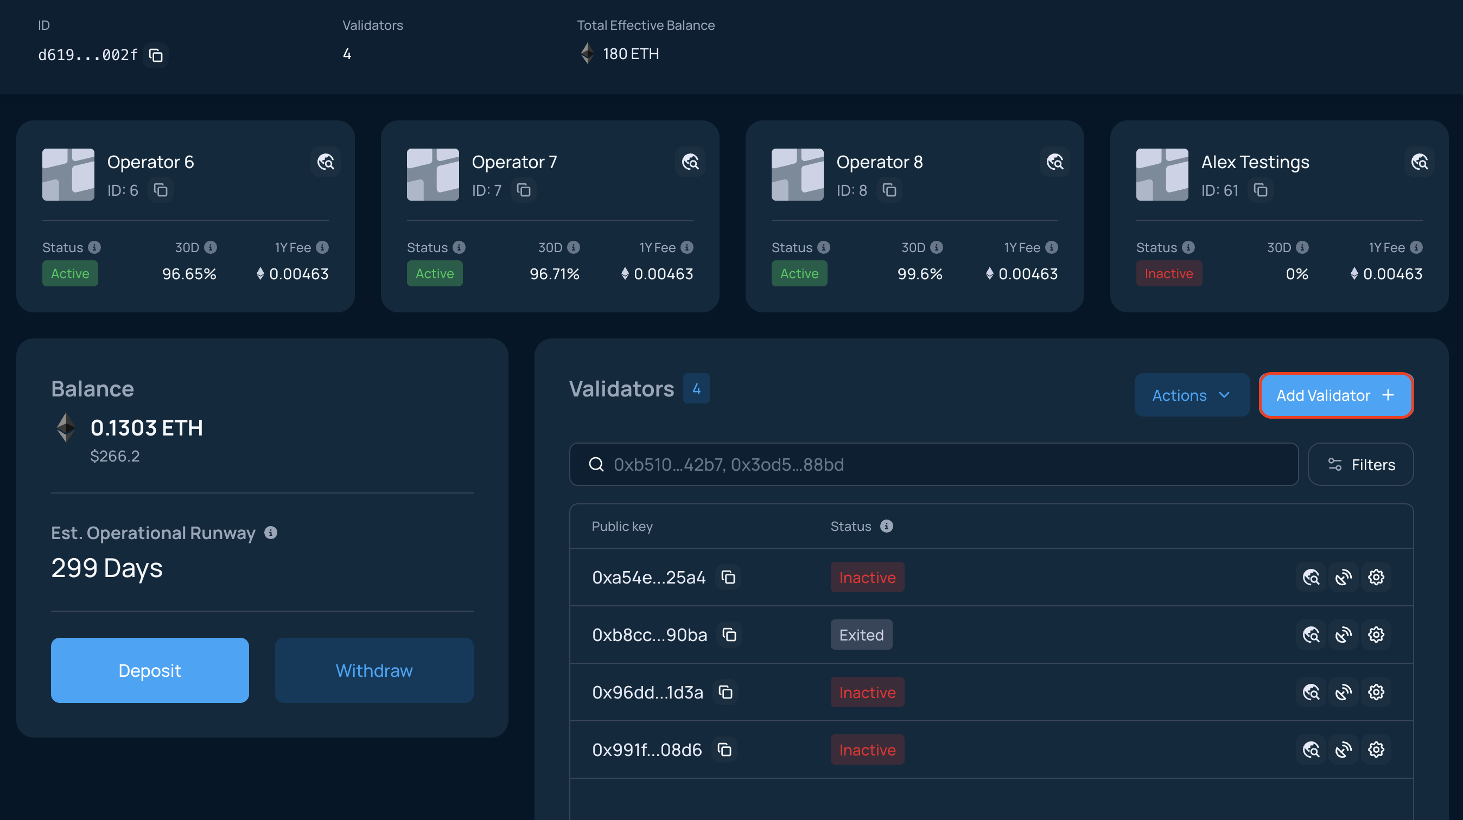Image resolution: width=1463 pixels, height=820 pixels.
Task: Open beacon chain icon for validator 0x991f...08d6
Action: tap(1344, 749)
